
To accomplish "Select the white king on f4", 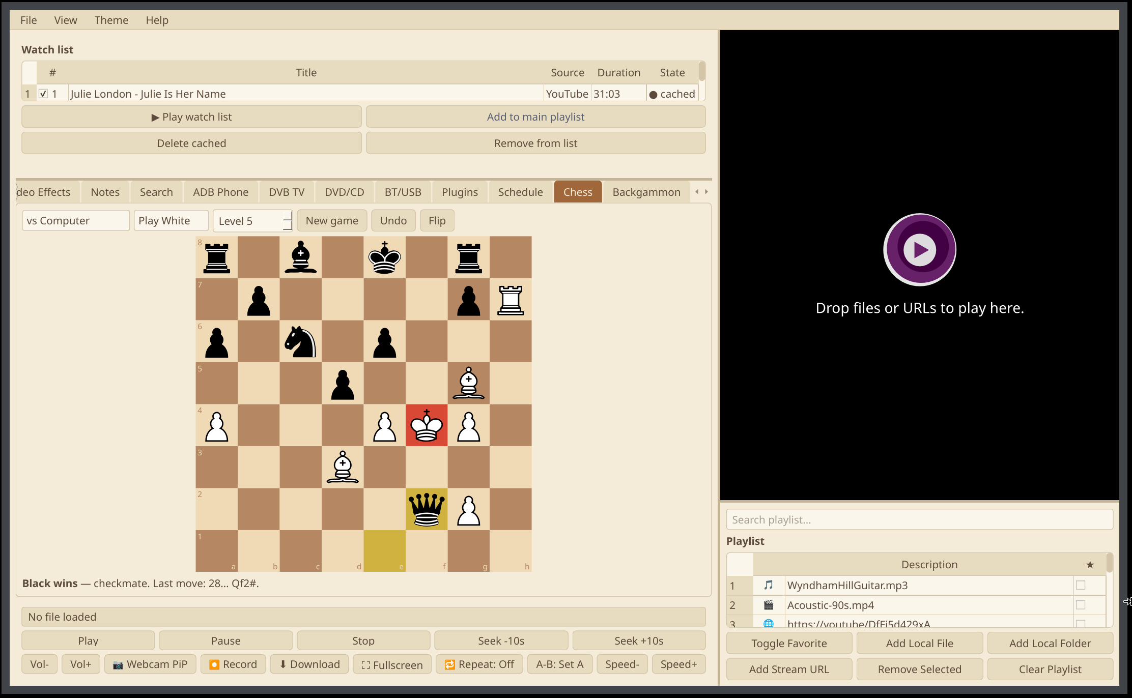I will 427,425.
